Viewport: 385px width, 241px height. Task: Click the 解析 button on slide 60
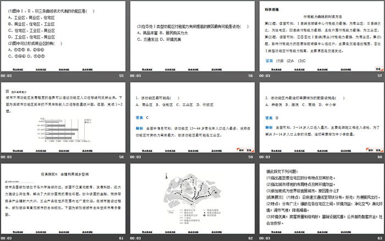(x=370, y=150)
